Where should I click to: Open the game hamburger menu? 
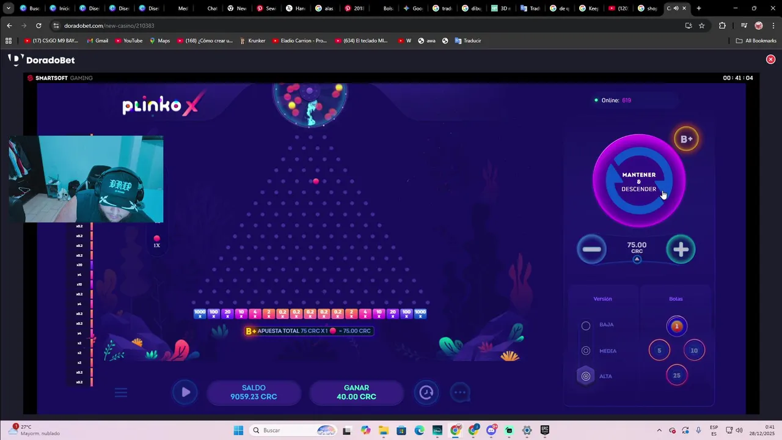coord(121,392)
